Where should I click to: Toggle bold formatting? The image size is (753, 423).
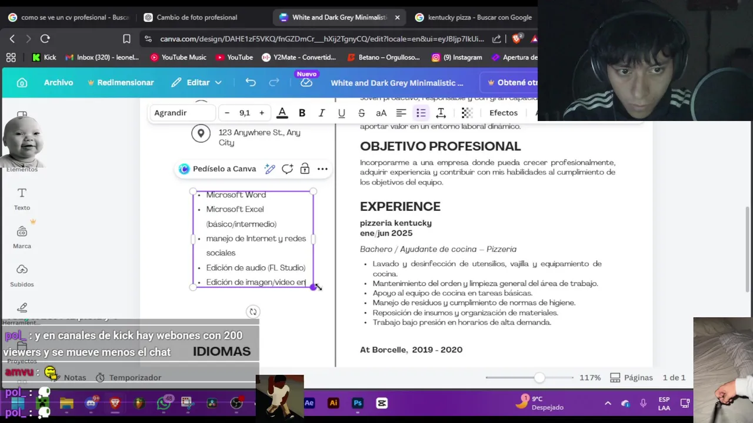[x=302, y=113]
